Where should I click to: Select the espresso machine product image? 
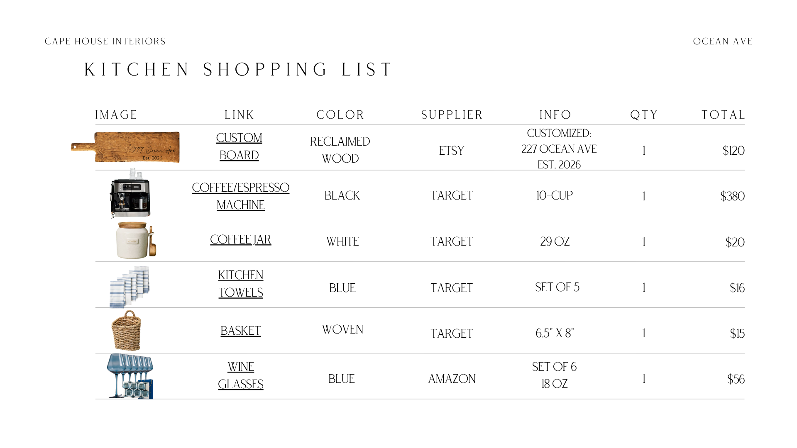click(x=130, y=193)
